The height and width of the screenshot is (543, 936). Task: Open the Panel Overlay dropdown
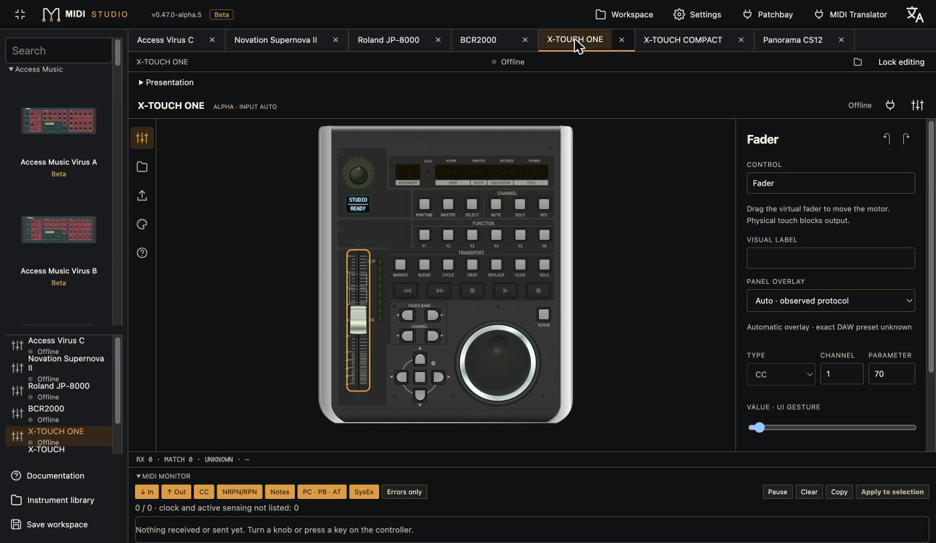click(830, 301)
